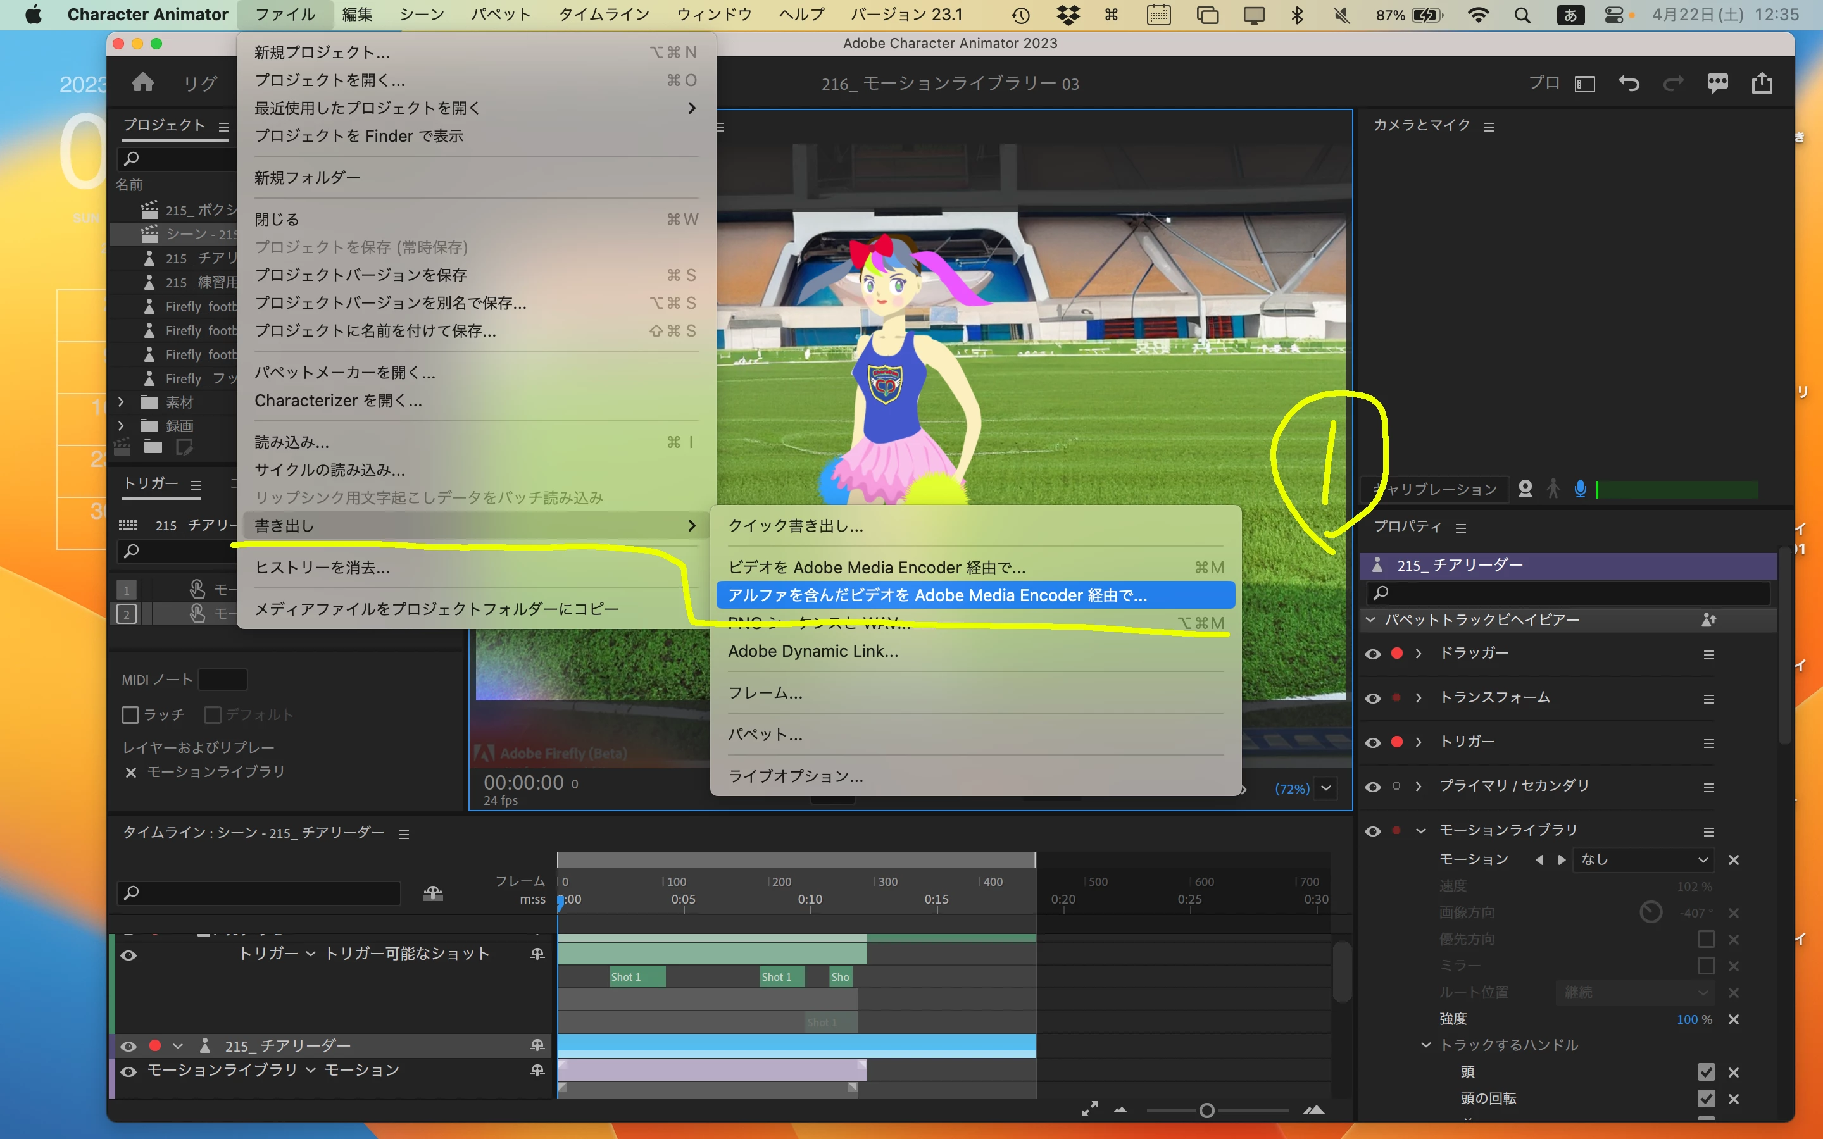Go to the Home workspace icon
1823x1139 pixels.
[x=142, y=82]
